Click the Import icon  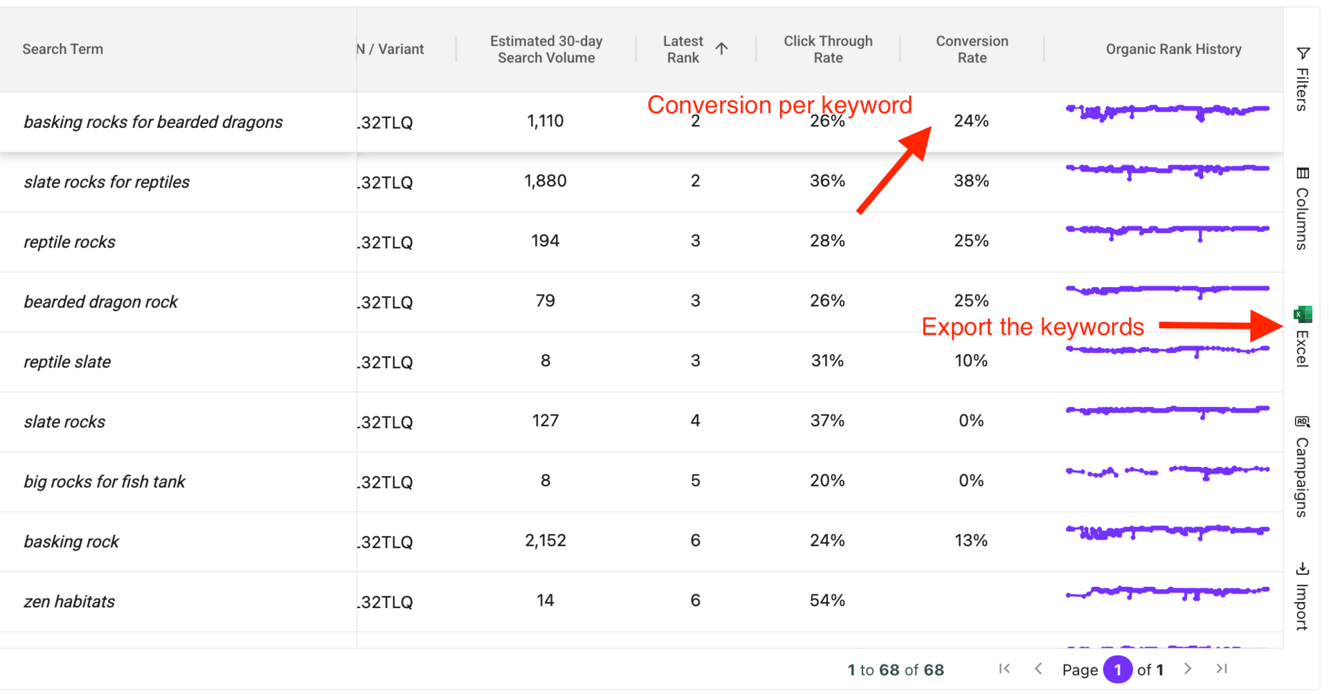pos(1303,569)
